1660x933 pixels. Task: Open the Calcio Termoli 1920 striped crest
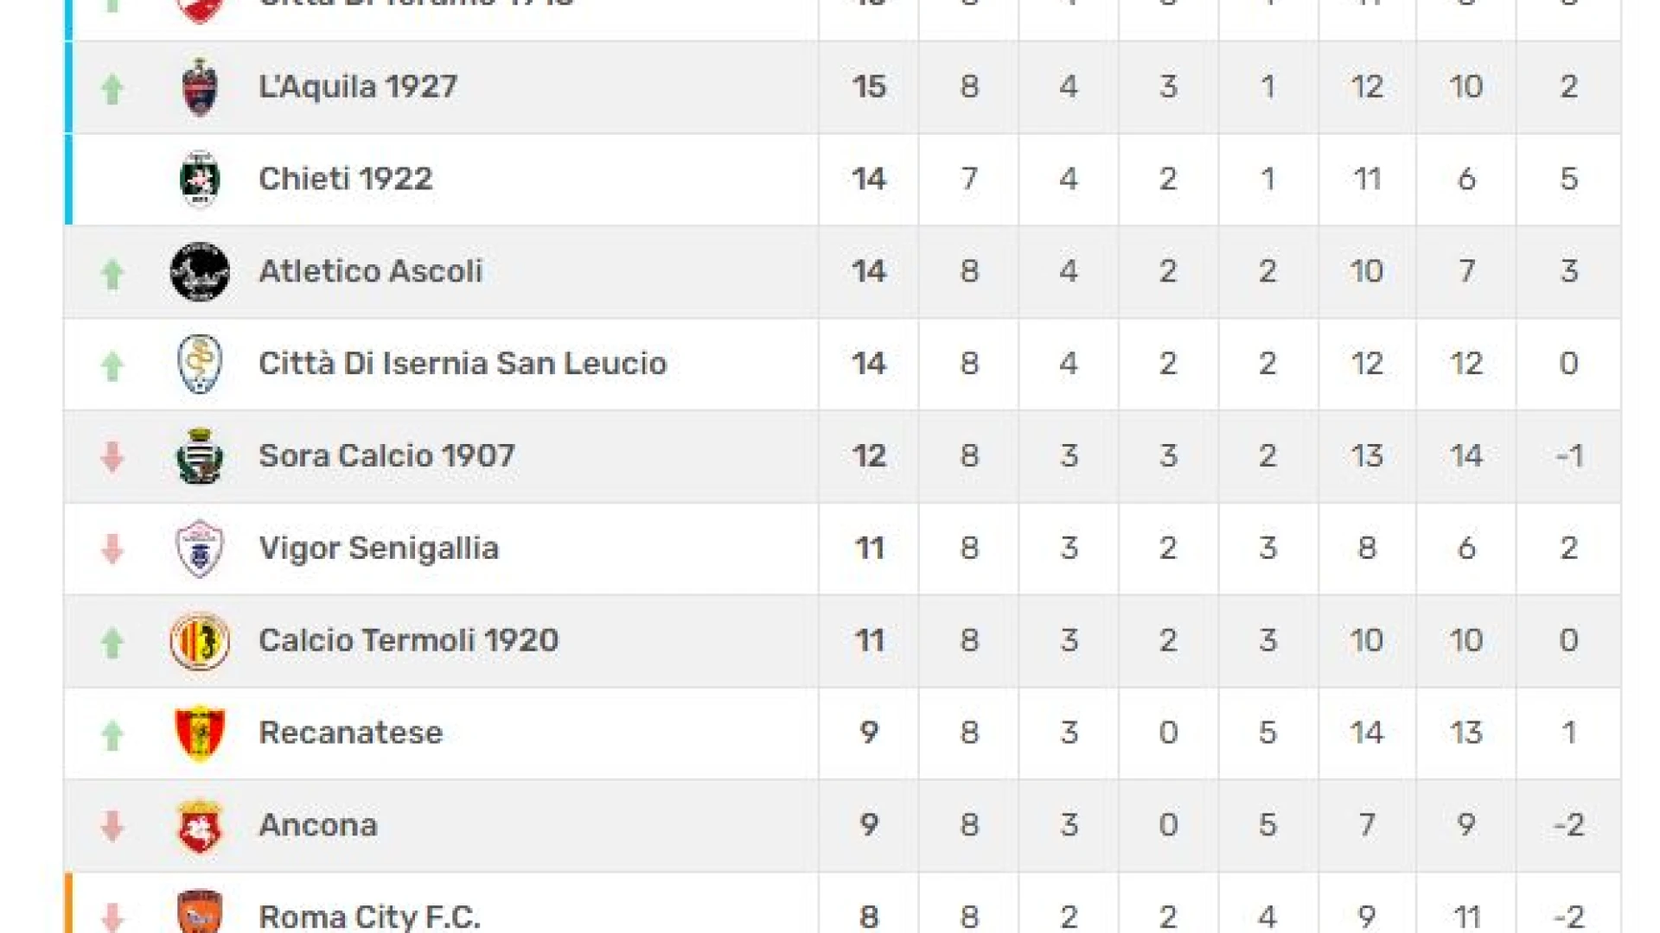click(x=200, y=641)
